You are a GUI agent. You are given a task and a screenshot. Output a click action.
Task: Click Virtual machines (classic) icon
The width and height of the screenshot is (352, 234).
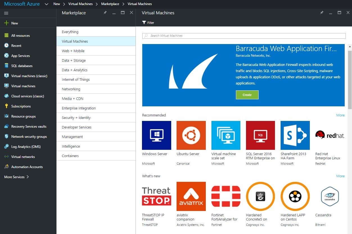6,76
